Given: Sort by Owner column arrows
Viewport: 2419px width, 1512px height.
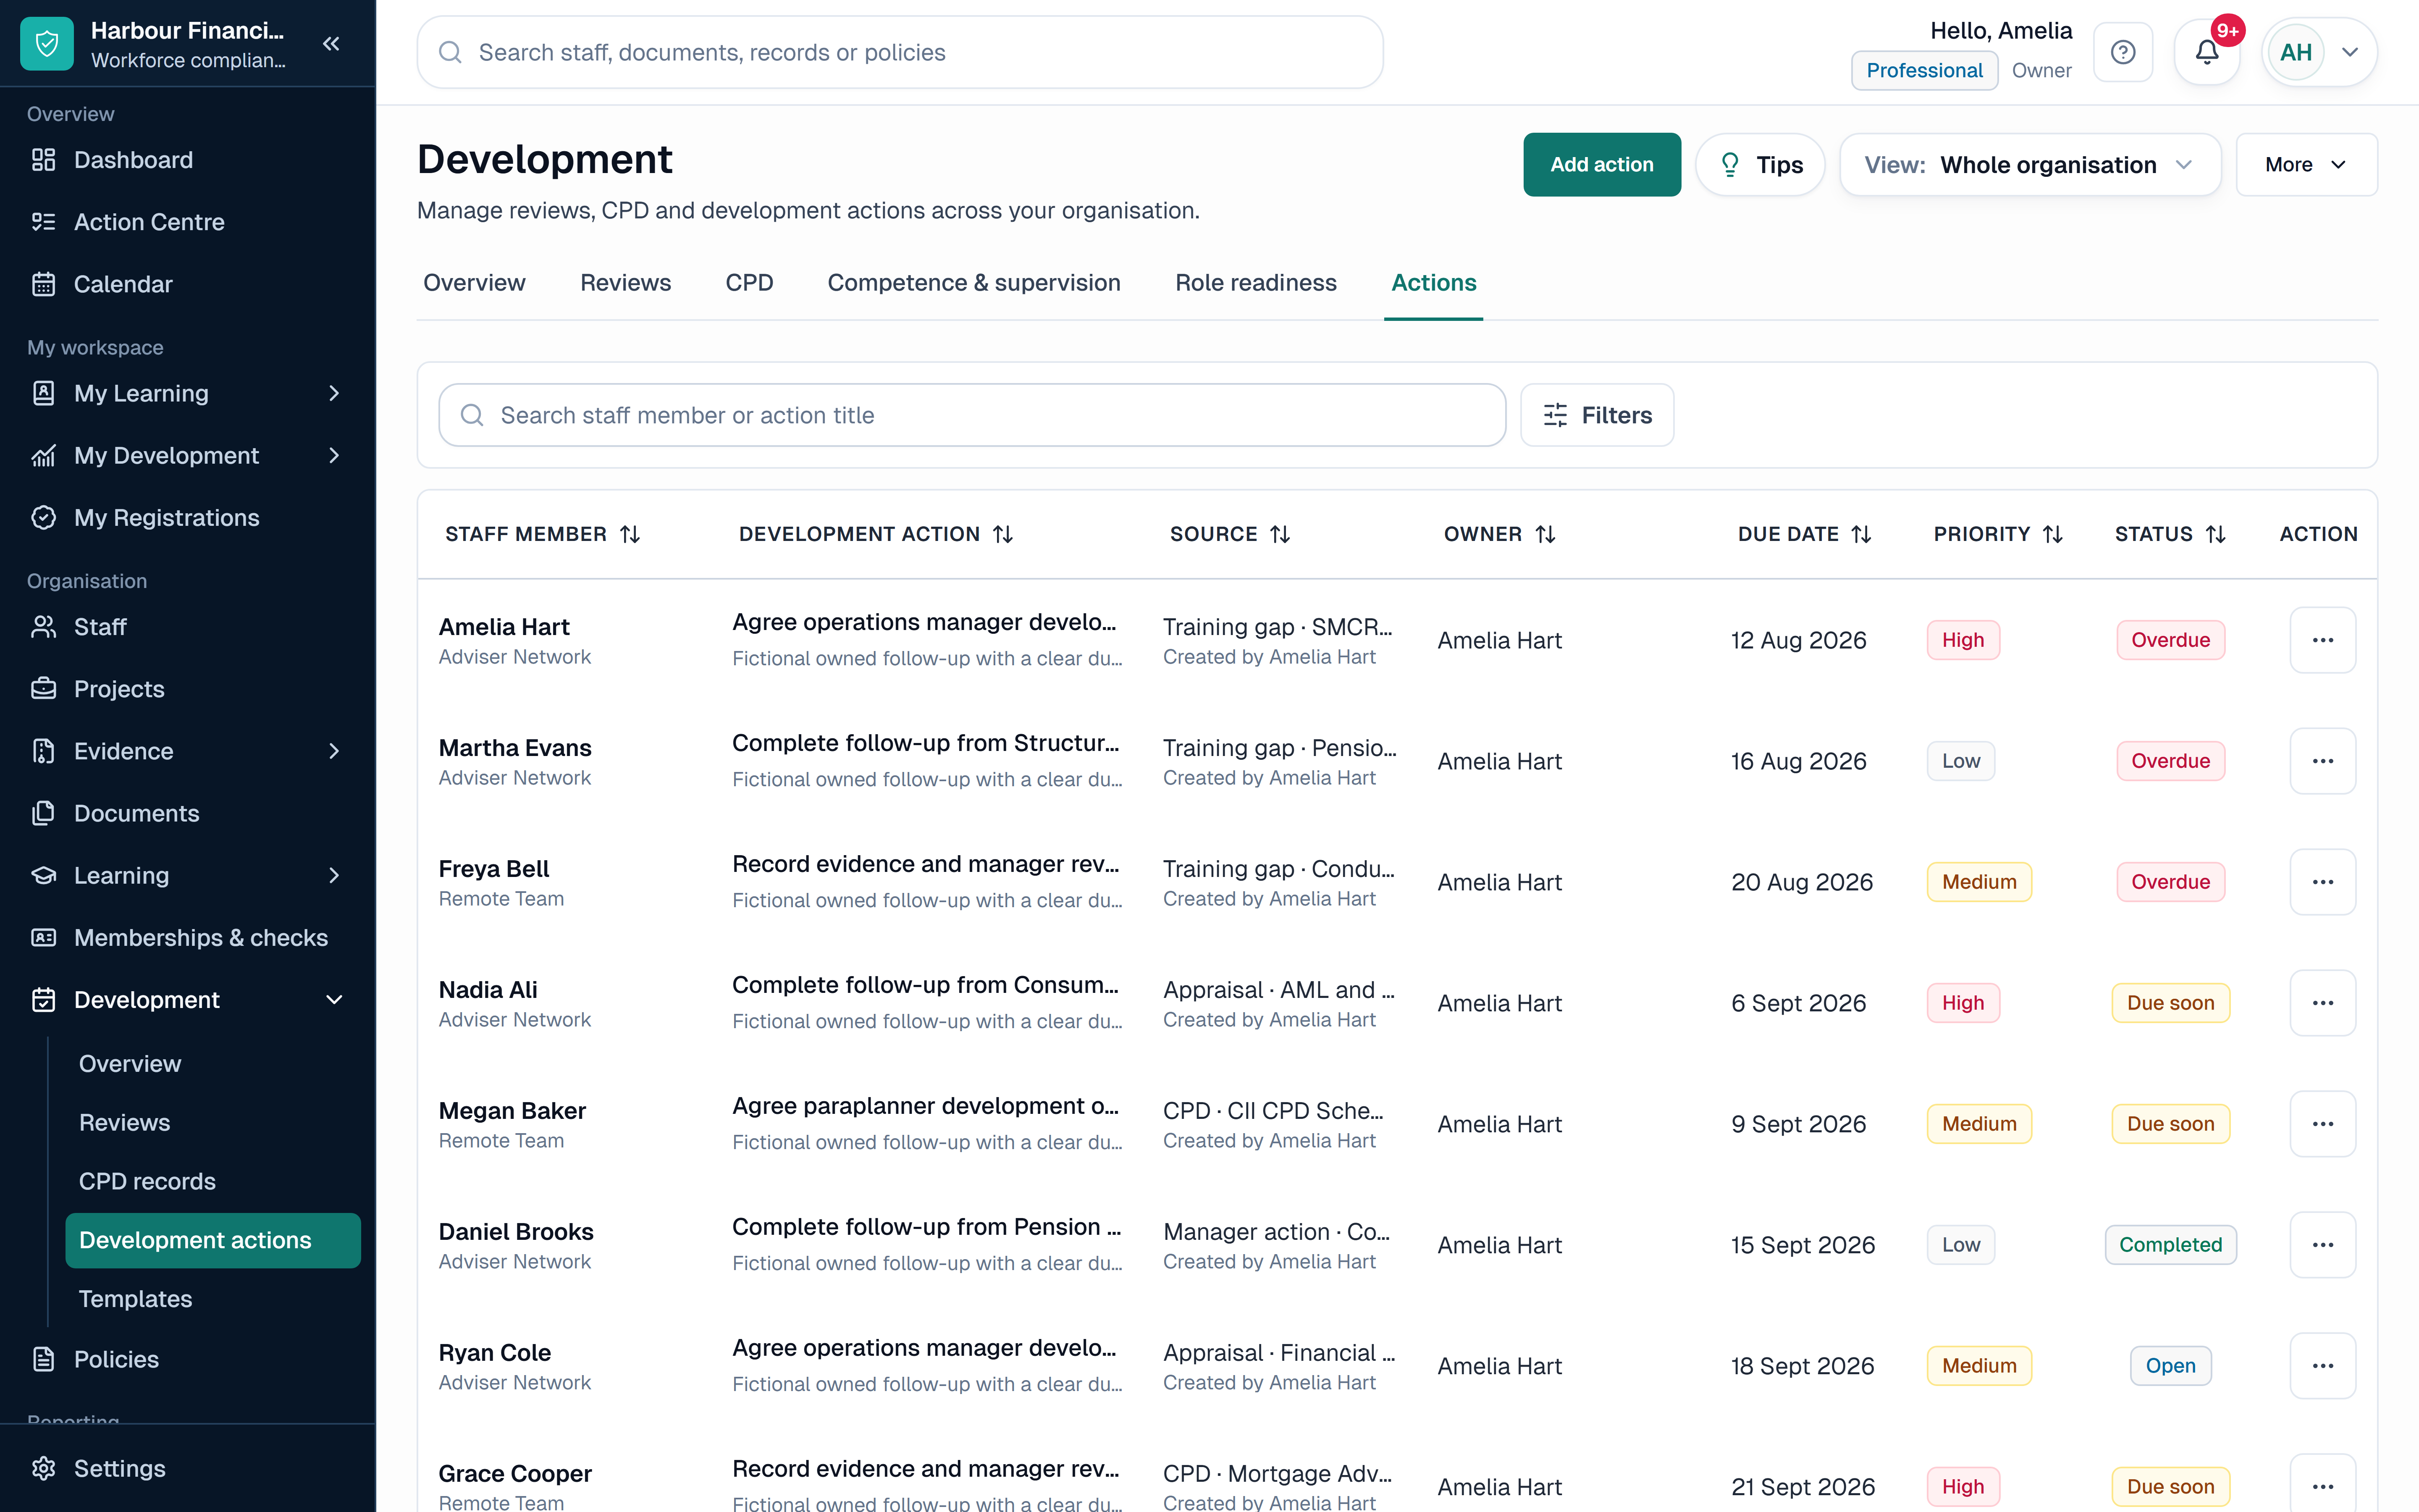Looking at the screenshot, I should click(x=1545, y=534).
